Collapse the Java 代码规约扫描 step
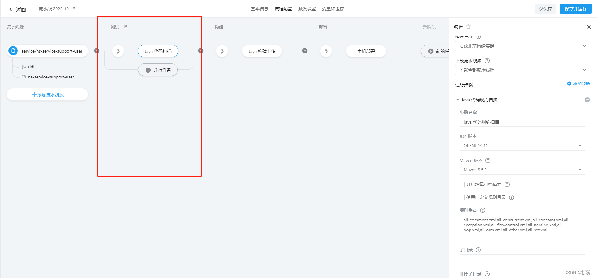 [458, 100]
